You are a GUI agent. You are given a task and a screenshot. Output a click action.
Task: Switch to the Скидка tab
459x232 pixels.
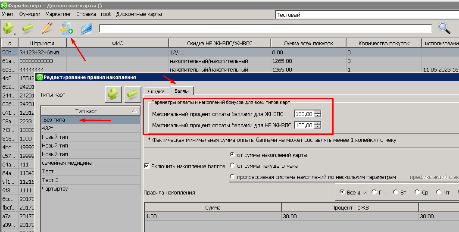[x=156, y=91]
